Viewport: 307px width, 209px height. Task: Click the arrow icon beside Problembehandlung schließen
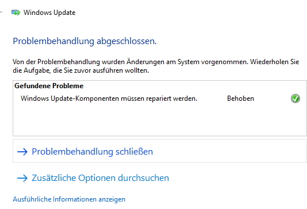pyautogui.click(x=22, y=152)
